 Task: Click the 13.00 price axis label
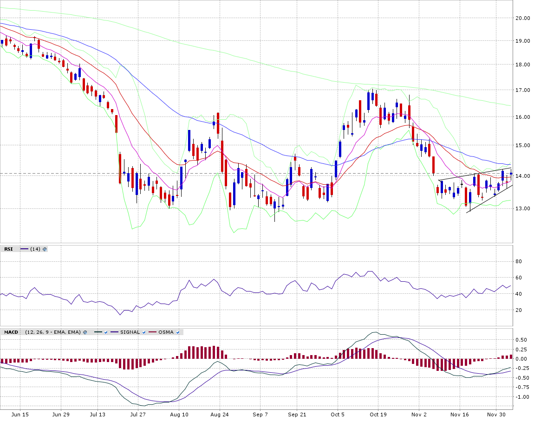coord(523,208)
